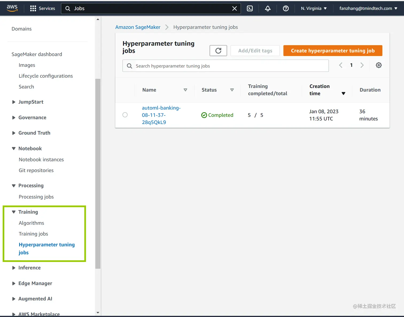Click the sidebar vertical scrollbar thumb

pos(98,174)
